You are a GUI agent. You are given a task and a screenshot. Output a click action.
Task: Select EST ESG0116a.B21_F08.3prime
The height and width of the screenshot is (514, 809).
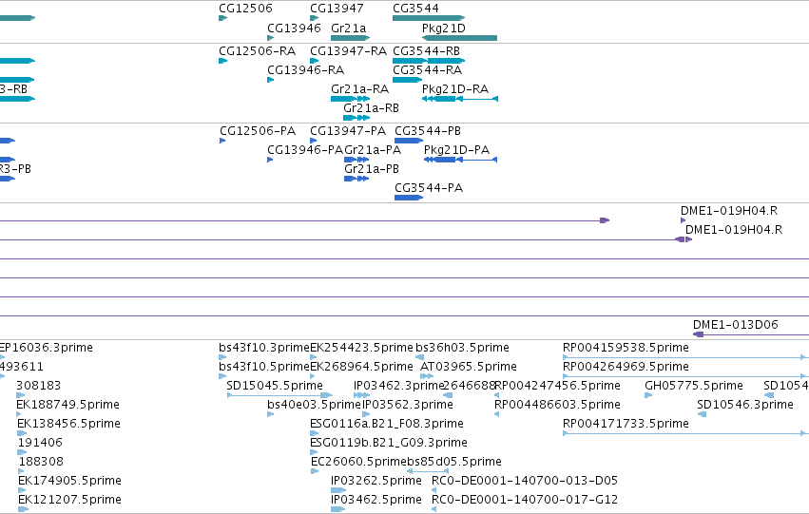pos(387,424)
